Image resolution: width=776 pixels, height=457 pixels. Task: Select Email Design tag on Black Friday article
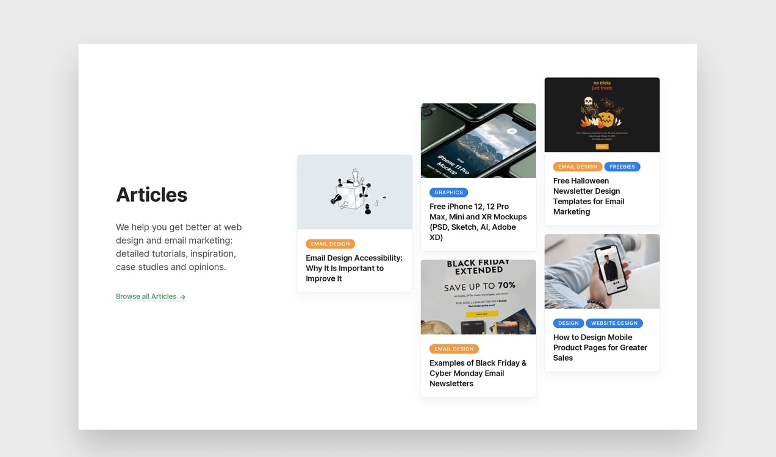tap(454, 349)
